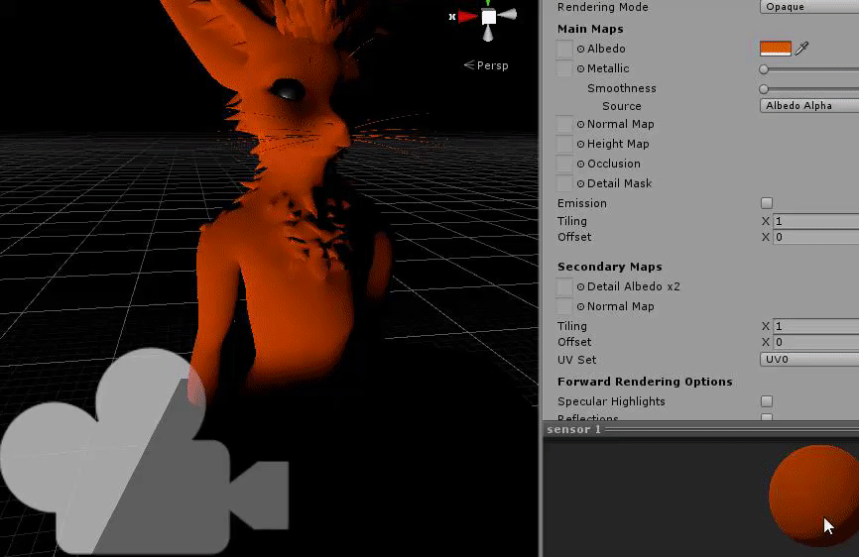Click the orange material preview sphere

click(814, 496)
